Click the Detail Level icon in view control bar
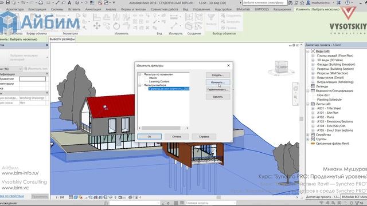This screenshot has width=367, height=206. 71,197
